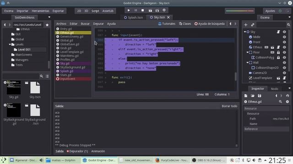Open the Depurador (1) bottom tab
This screenshot has width=293, height=164.
[77, 151]
